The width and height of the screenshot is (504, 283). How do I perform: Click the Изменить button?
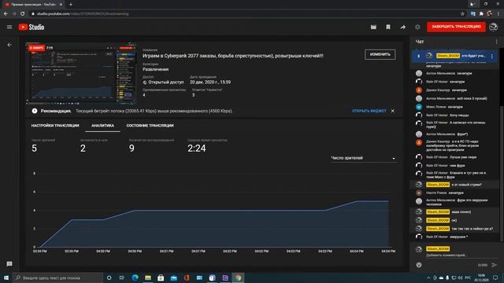tap(380, 54)
